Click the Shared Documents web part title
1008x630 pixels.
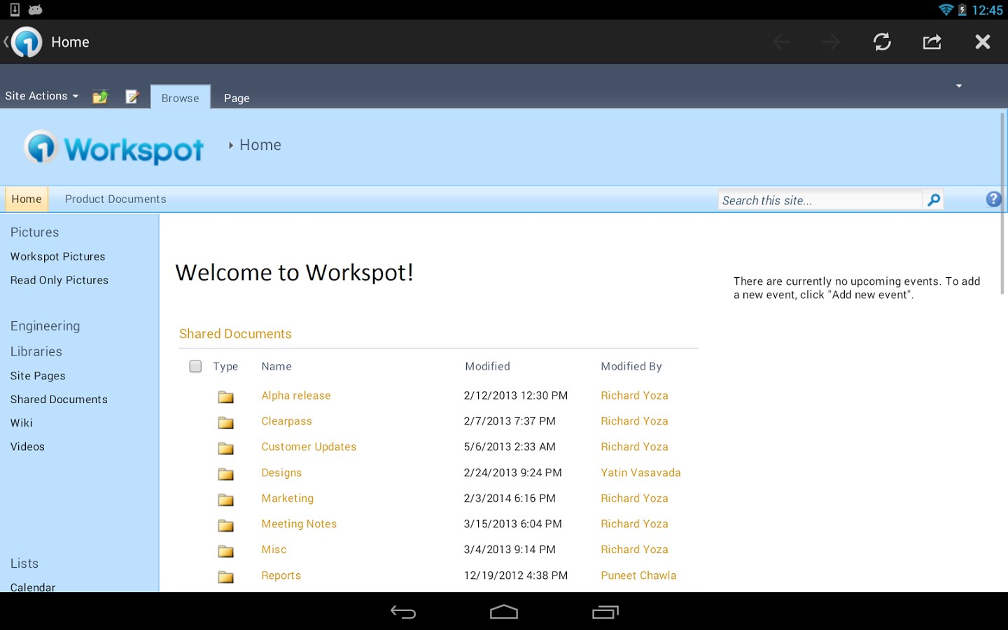(235, 334)
